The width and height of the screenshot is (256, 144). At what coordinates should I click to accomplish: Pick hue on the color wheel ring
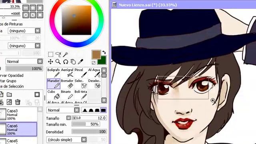(76, 44)
